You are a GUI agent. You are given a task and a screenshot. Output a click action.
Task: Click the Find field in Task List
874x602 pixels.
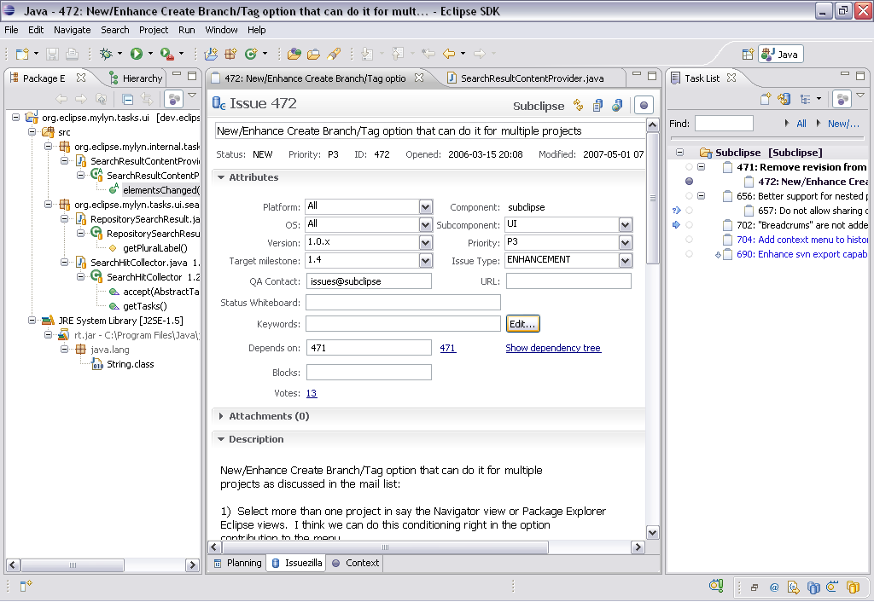tap(723, 124)
